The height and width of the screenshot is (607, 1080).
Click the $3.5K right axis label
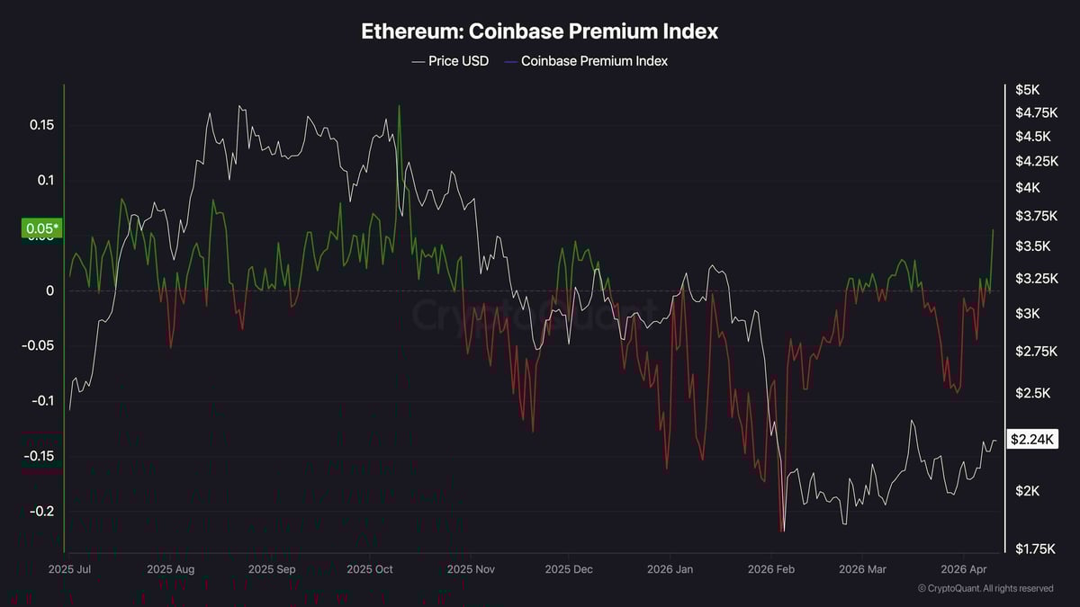point(1032,246)
